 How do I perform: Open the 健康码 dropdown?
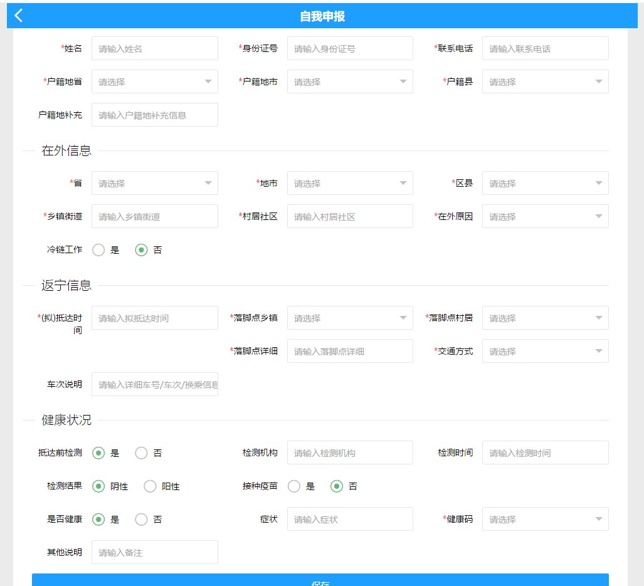(x=545, y=520)
